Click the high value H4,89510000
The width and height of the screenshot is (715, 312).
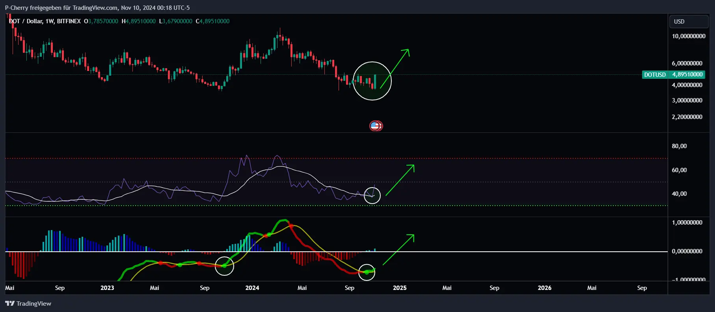[x=138, y=21]
